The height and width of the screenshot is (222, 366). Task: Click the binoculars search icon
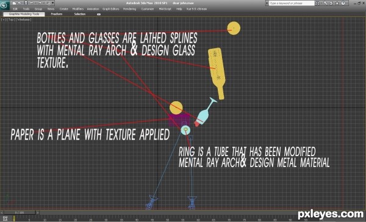pyautogui.click(x=318, y=3)
